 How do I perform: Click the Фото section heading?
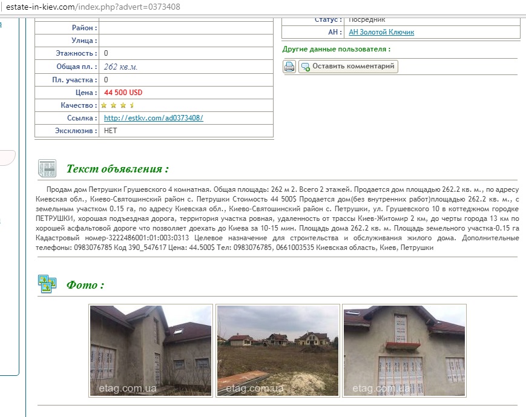pyautogui.click(x=85, y=285)
